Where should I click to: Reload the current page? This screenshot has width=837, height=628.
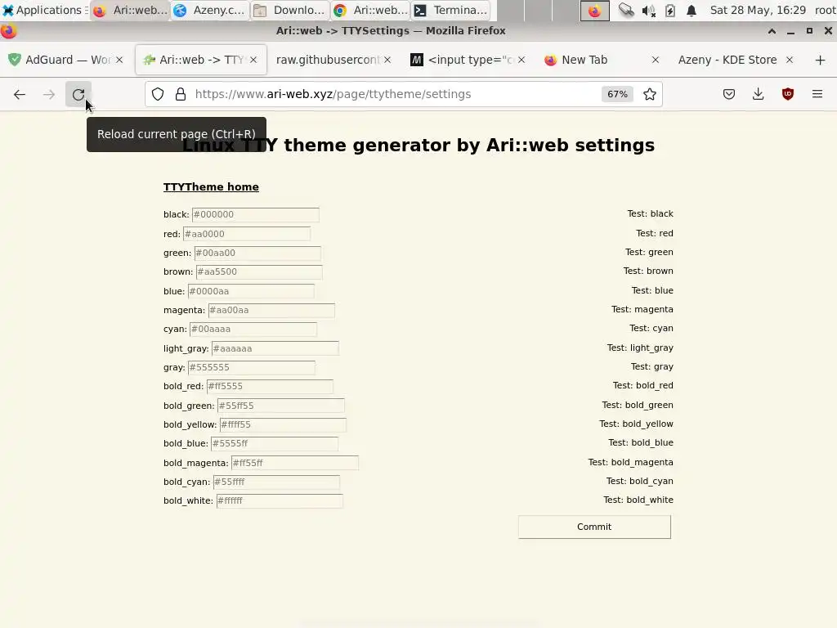pos(78,95)
